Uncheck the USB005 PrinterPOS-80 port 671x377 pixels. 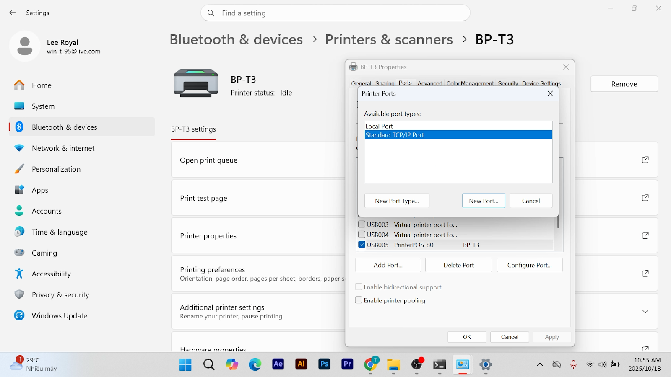click(362, 245)
